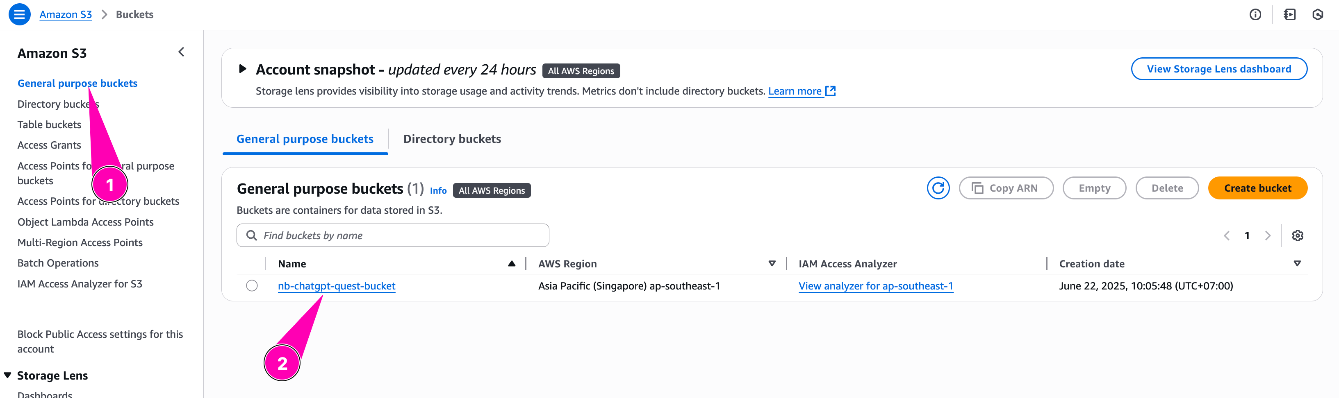Open the hamburger navigation menu
The image size is (1339, 398).
[x=19, y=14]
